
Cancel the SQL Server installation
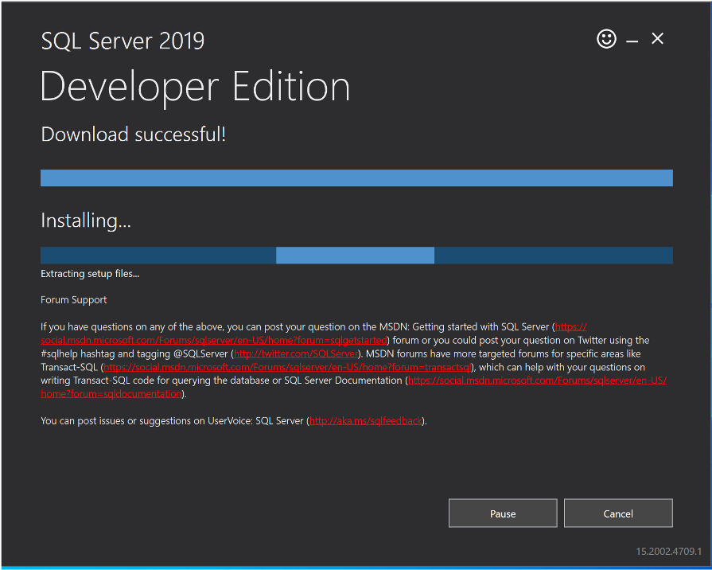(x=618, y=513)
